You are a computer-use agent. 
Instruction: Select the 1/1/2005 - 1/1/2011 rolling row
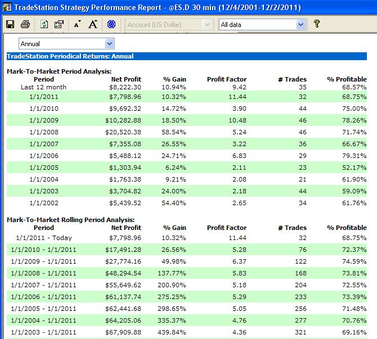pos(187,309)
